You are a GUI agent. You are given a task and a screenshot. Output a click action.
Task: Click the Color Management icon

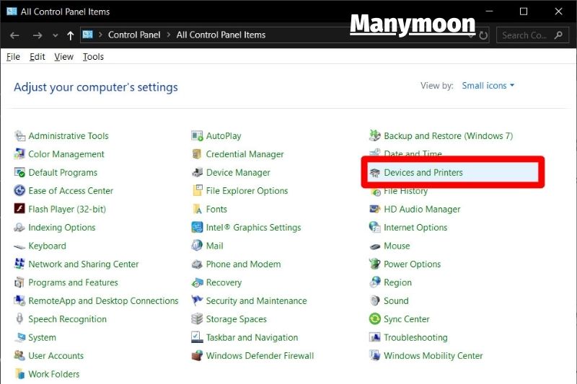coord(19,154)
